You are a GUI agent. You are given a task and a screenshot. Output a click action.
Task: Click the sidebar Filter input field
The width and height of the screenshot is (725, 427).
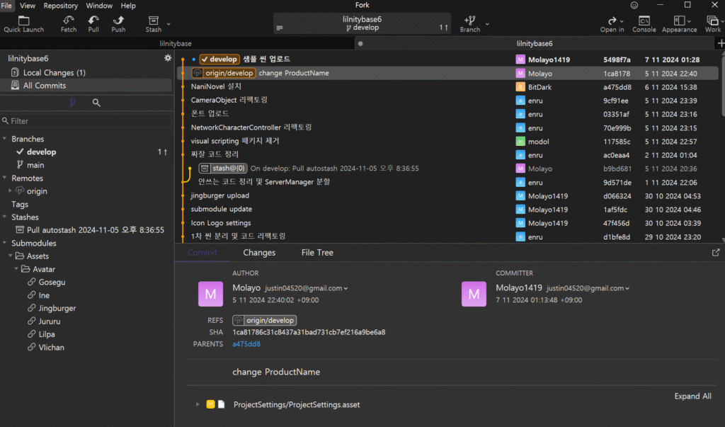pos(85,121)
